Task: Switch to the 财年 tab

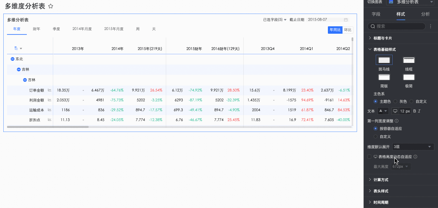Action: point(37,29)
